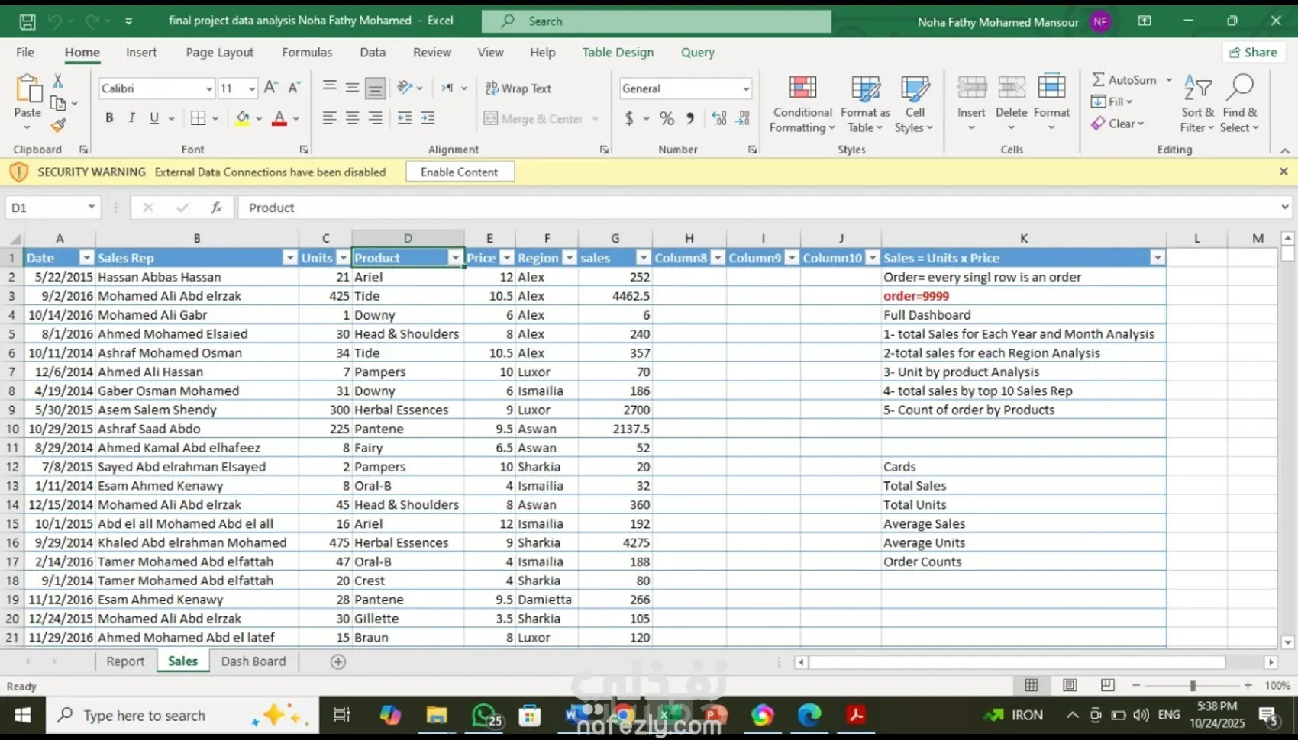1298x740 pixels.
Task: Click the Insert Function fx icon
Action: pyautogui.click(x=217, y=208)
